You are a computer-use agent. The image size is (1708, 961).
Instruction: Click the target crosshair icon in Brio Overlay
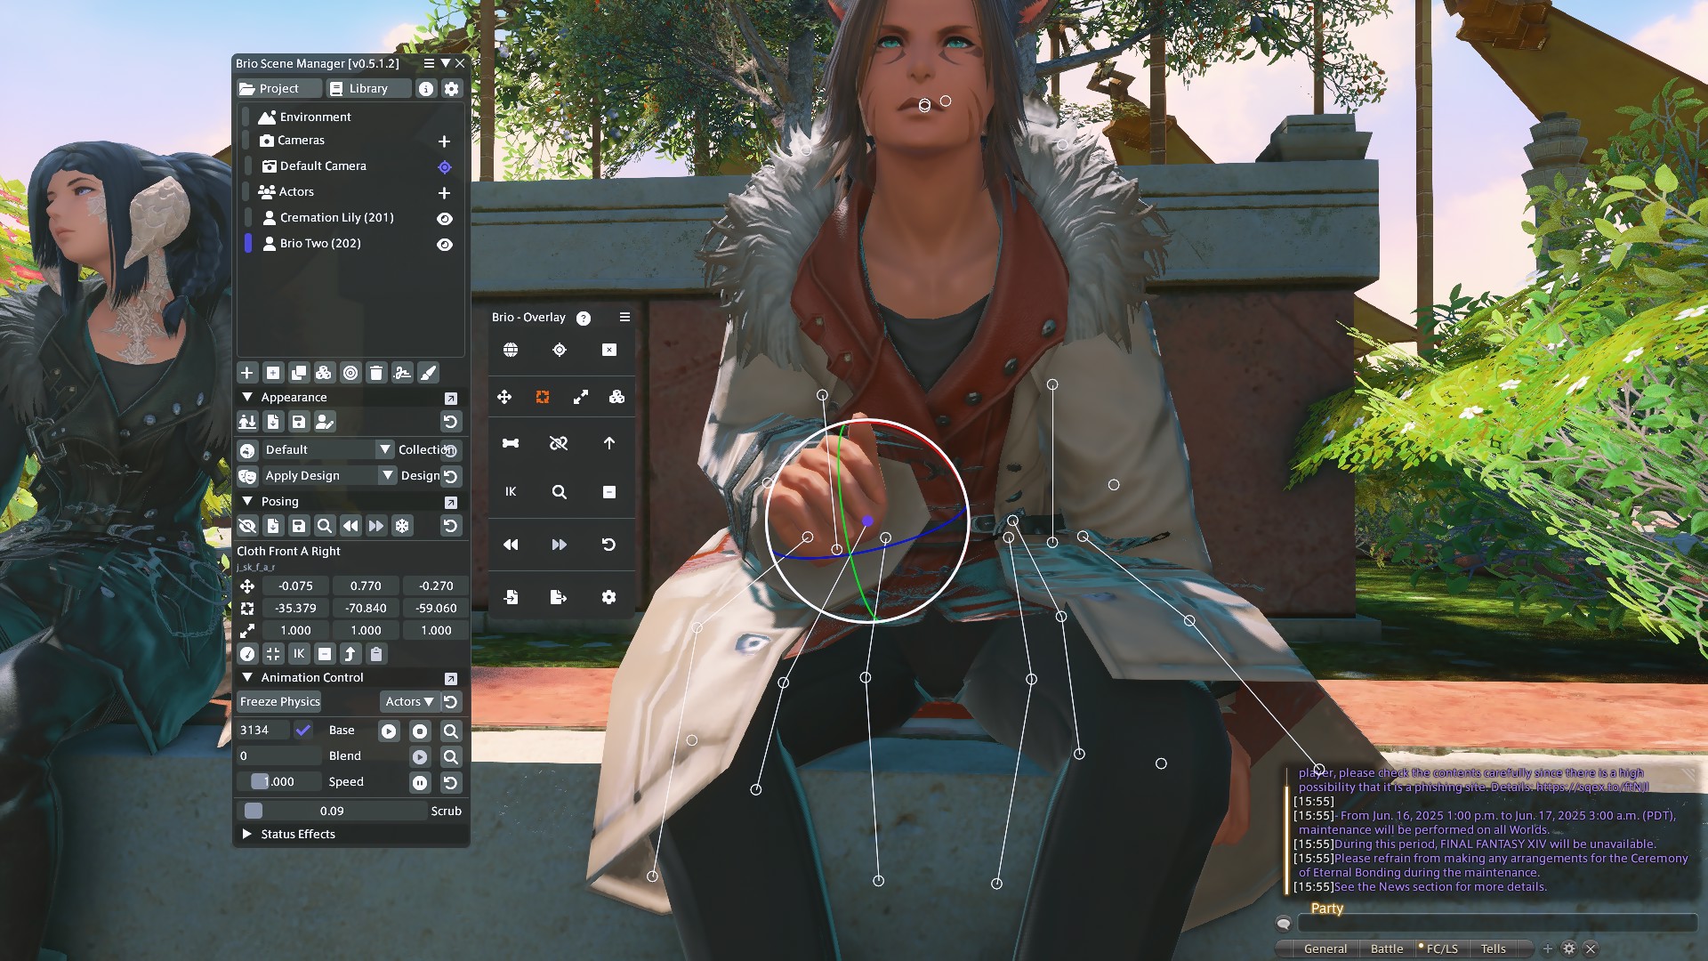point(560,350)
